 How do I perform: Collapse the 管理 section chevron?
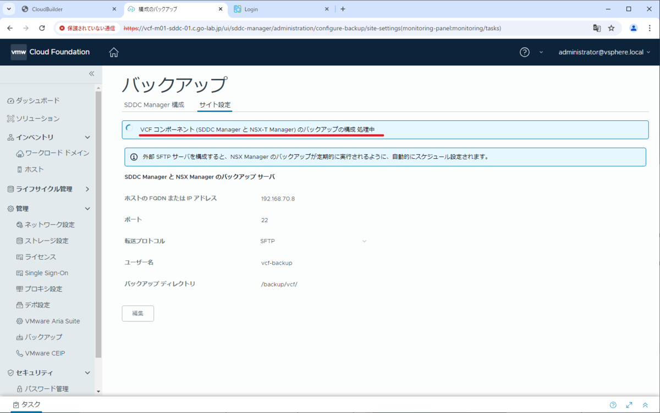click(x=87, y=209)
